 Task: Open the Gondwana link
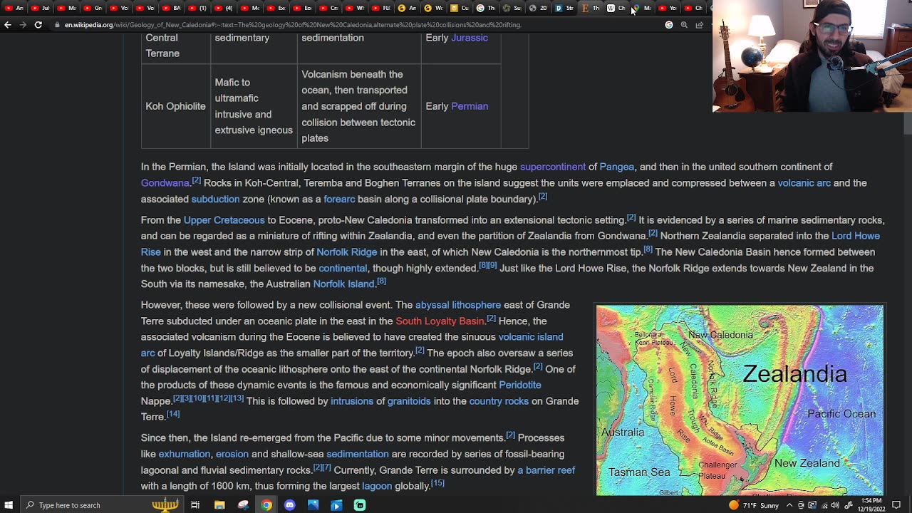[165, 183]
